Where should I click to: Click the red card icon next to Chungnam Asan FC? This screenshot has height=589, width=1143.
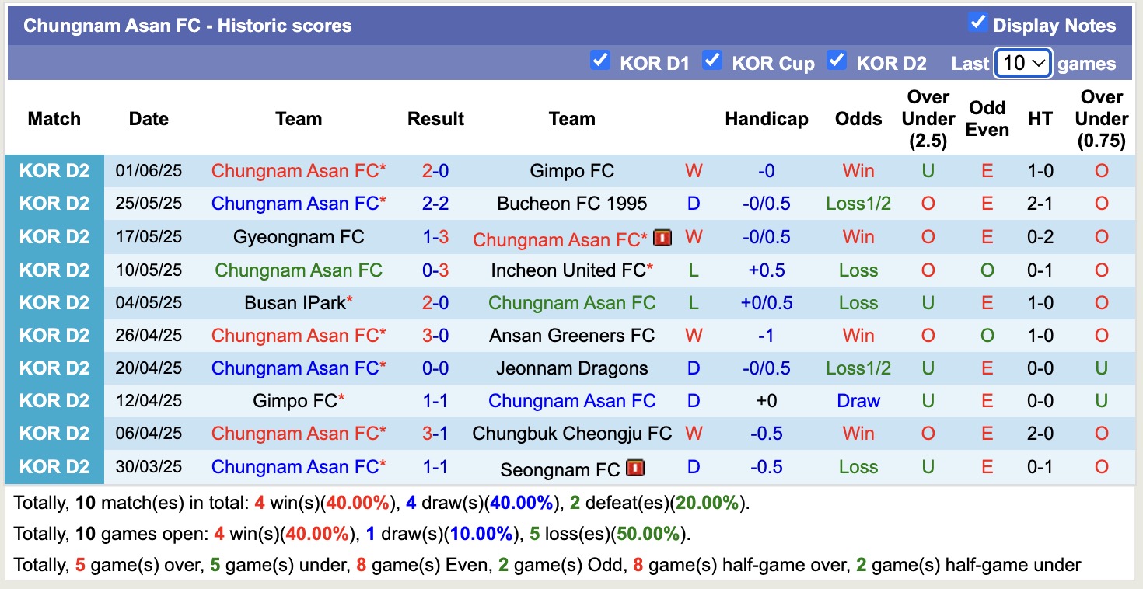point(662,238)
